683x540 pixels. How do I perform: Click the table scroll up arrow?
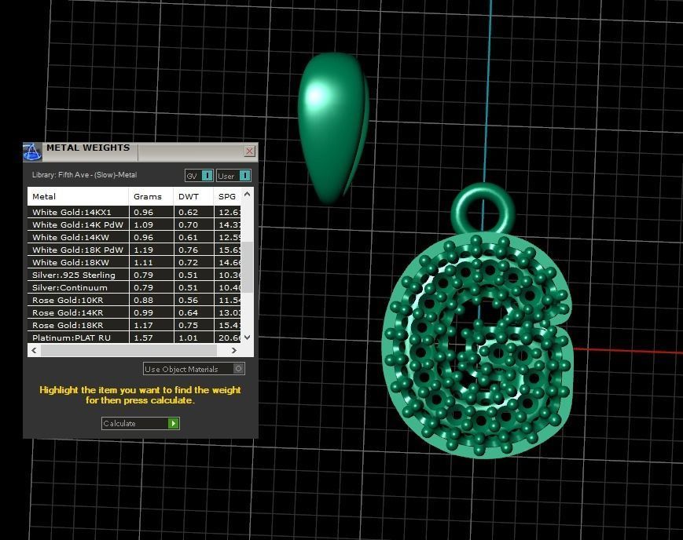pyautogui.click(x=247, y=194)
